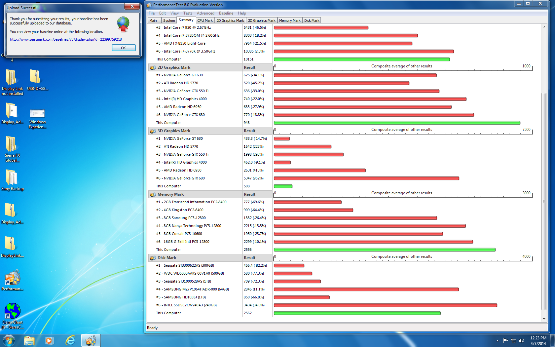Click the globe upload icon in the dialog
Screen dimensions: 555x347
[x=123, y=24]
